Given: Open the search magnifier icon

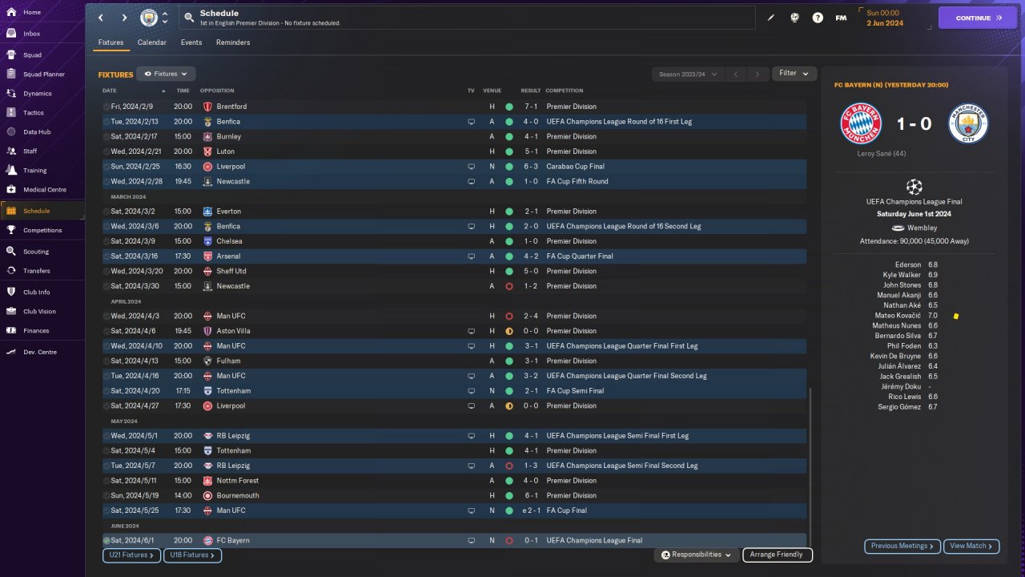Looking at the screenshot, I should 189,18.
